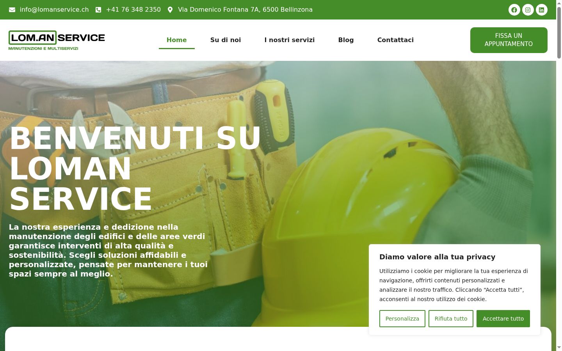
Task: Open info@lomanservice.ch email link
Action: point(54,10)
